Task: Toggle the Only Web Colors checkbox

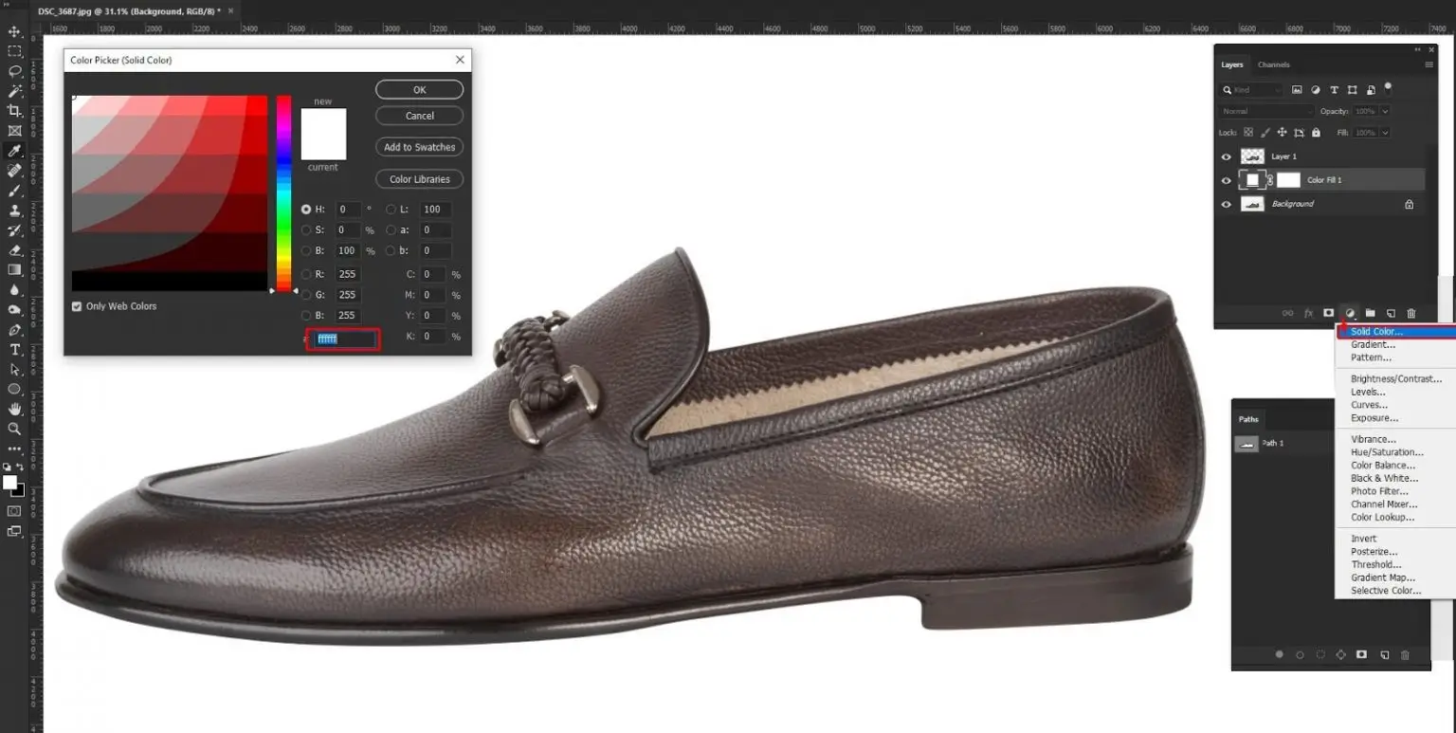Action: tap(77, 306)
